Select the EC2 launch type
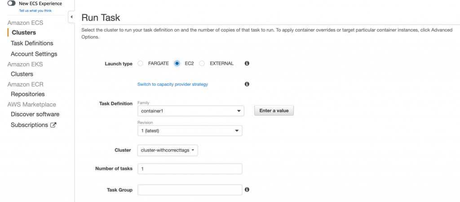This screenshot has width=460, height=202. [x=177, y=64]
